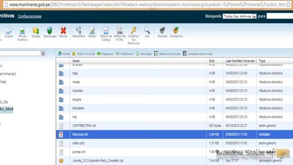Click the Ir button beside path field
Image resolution: width=293 pixels, height=165 pixels.
(43, 53)
